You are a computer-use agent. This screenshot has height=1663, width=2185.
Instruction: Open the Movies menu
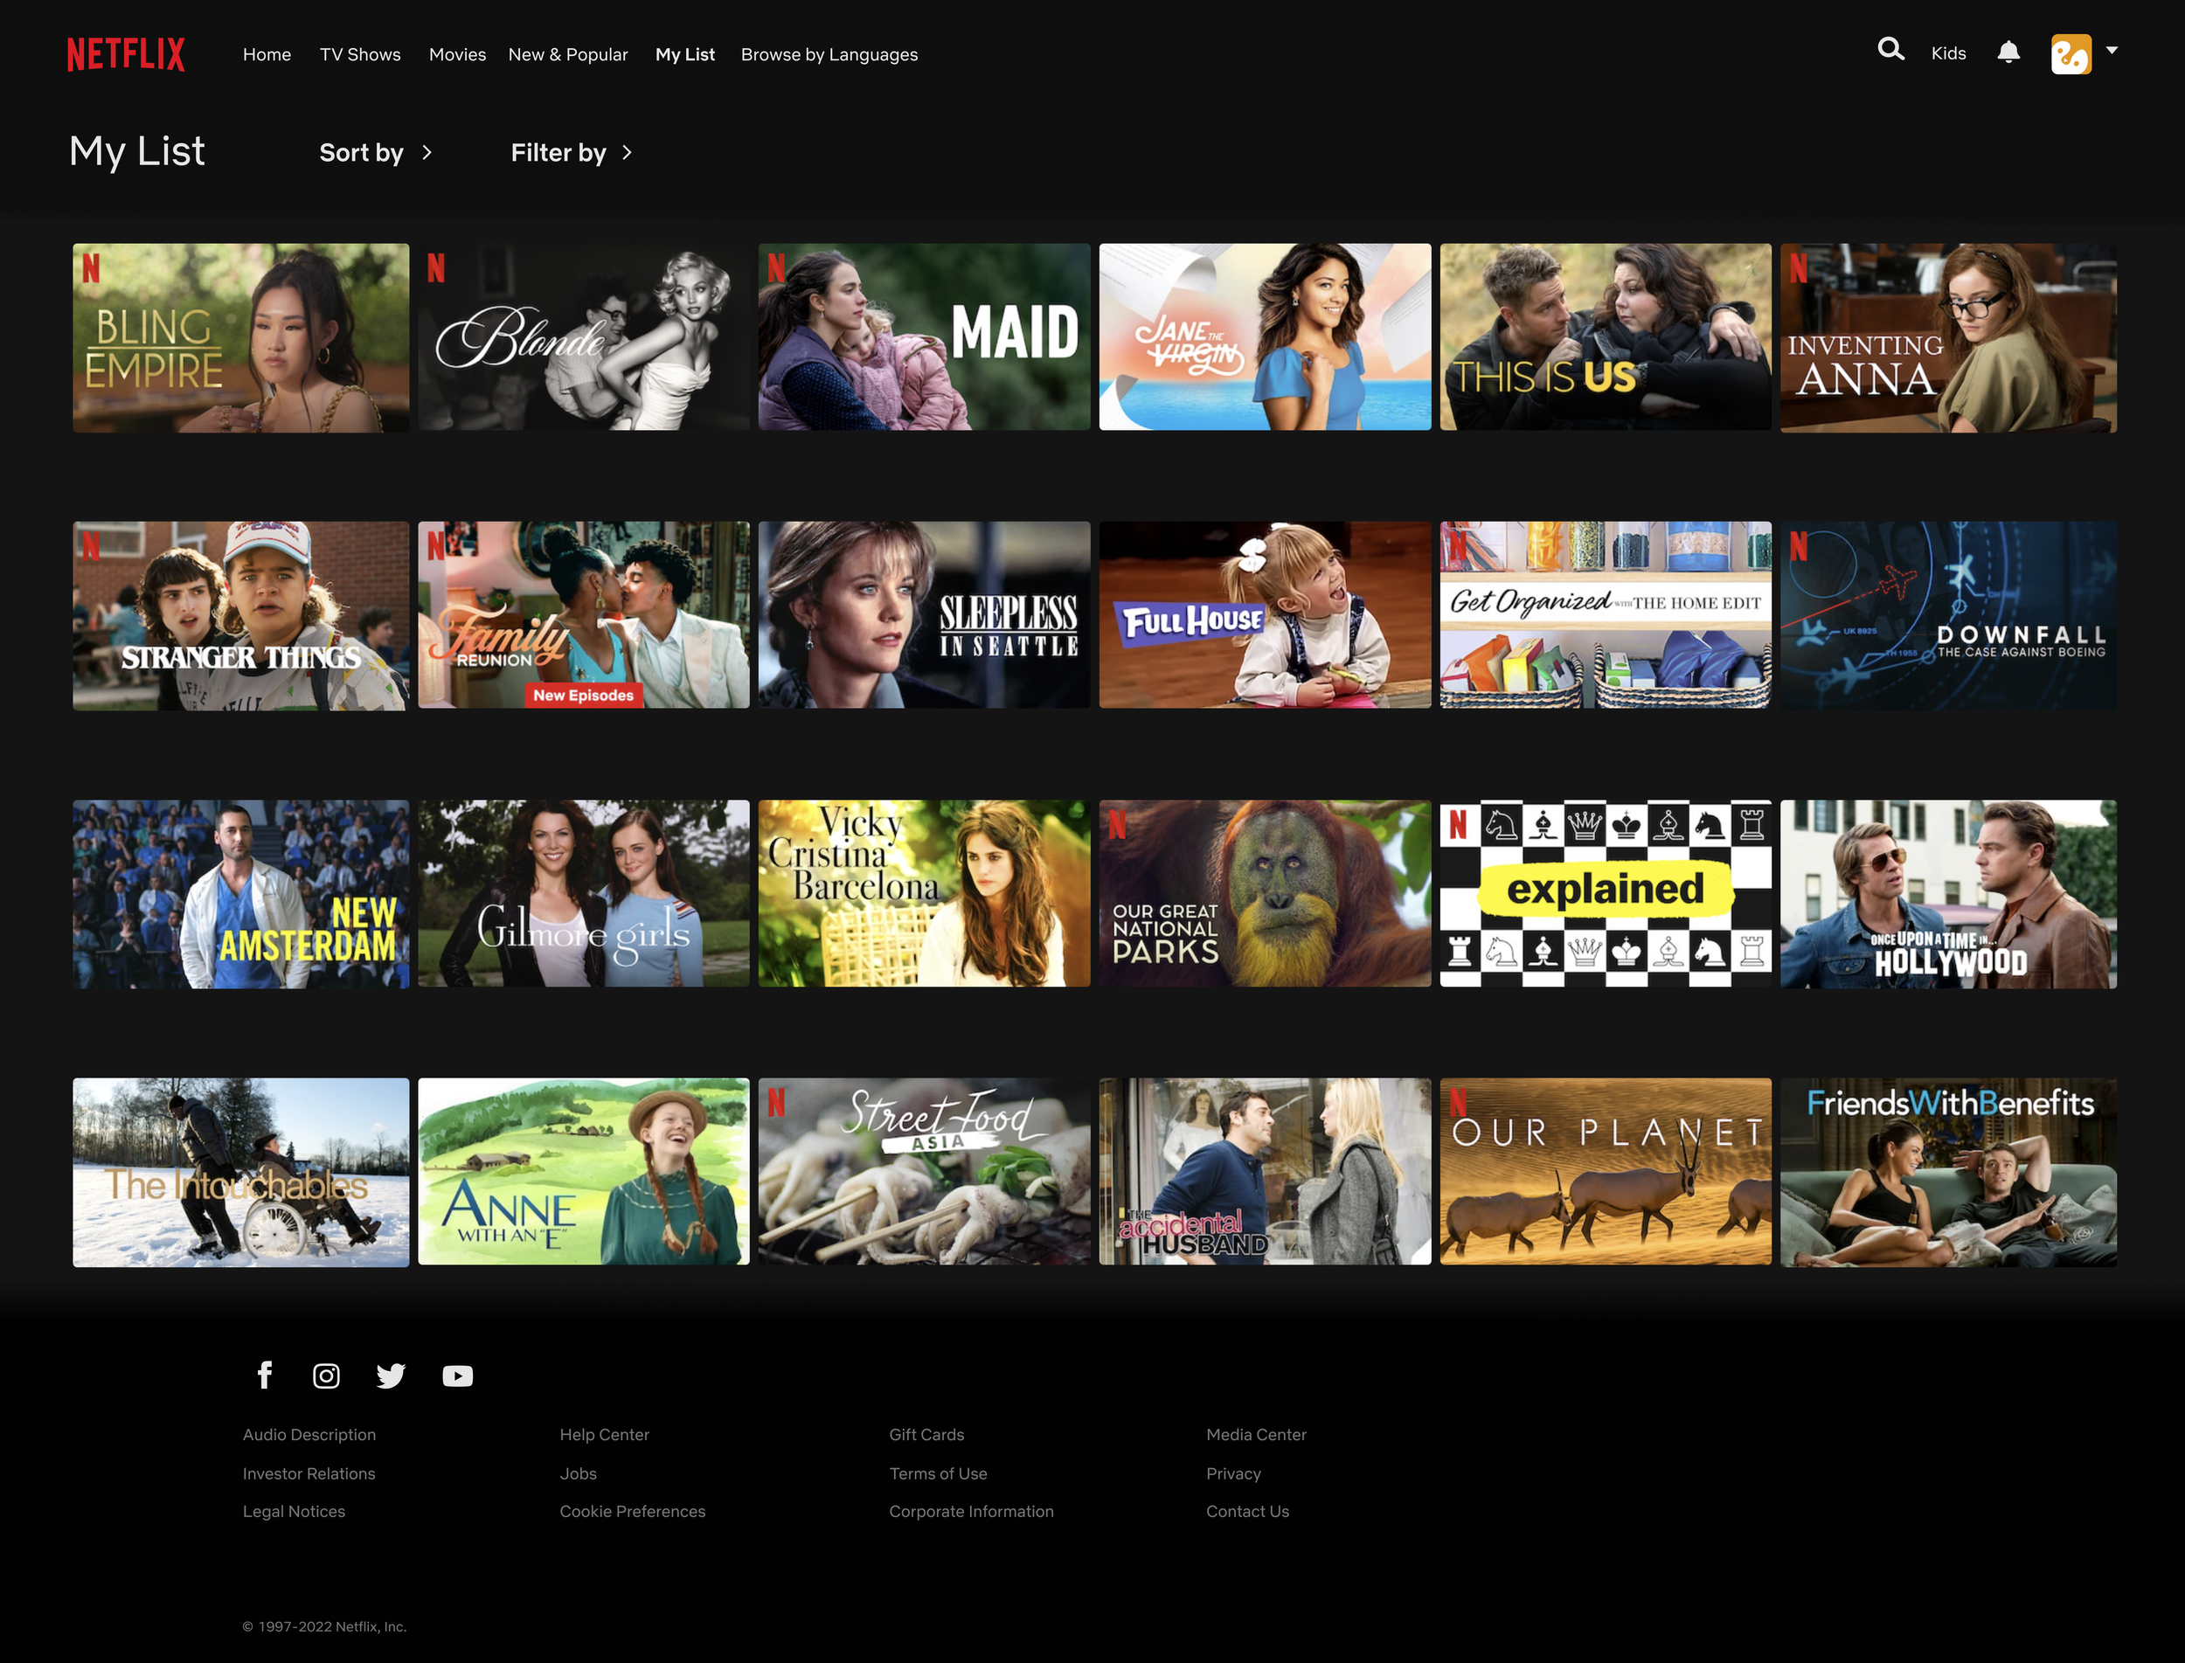click(457, 54)
